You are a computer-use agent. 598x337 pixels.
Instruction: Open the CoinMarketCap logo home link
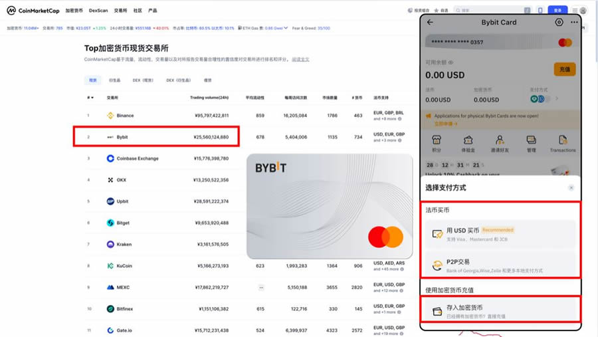[33, 11]
